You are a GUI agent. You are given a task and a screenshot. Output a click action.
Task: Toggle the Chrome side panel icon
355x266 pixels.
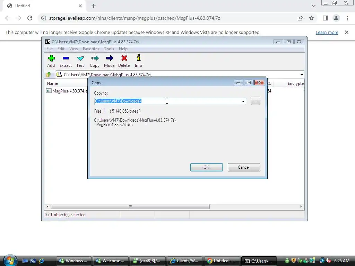[325, 18]
